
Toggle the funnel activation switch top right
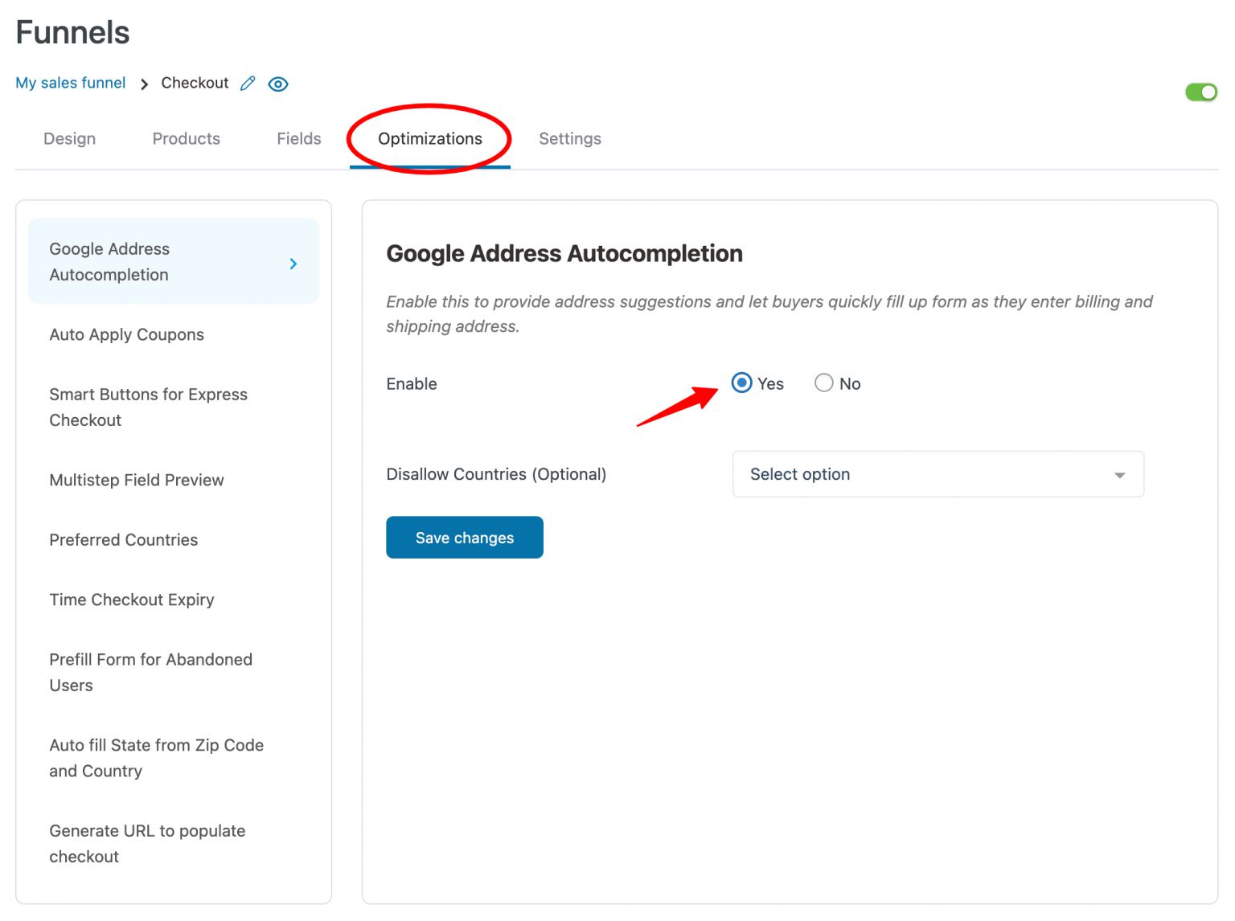(x=1200, y=92)
